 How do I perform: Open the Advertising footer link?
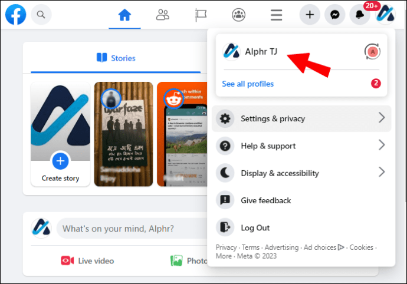(281, 247)
